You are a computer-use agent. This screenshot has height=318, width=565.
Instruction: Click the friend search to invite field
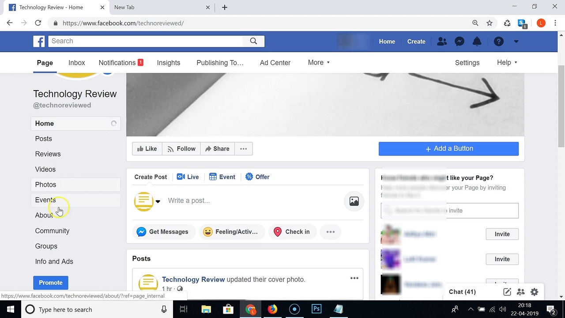449,211
